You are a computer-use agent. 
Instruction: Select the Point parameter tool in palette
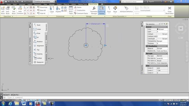[37, 25]
